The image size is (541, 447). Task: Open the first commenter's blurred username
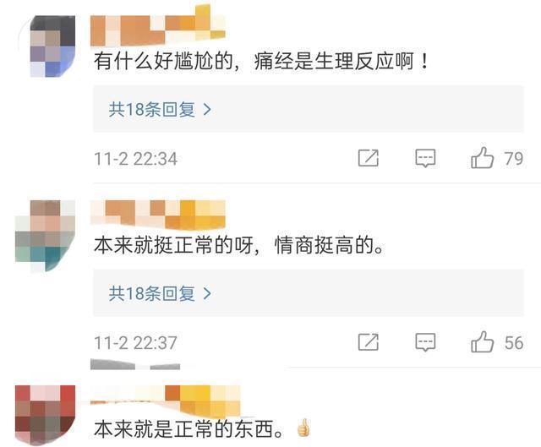158,28
